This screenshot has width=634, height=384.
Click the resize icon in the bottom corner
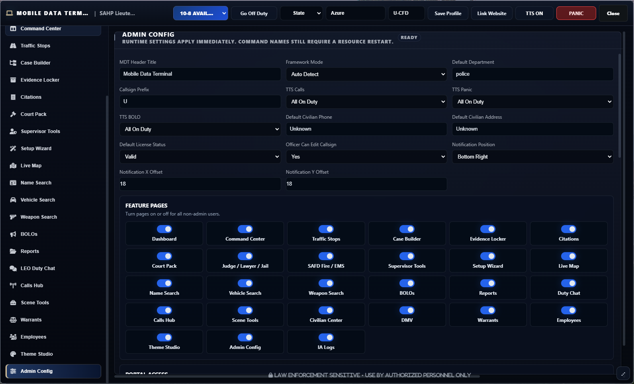tap(623, 374)
